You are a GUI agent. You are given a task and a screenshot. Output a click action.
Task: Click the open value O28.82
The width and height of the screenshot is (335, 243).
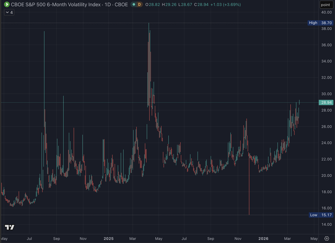coord(152,4)
